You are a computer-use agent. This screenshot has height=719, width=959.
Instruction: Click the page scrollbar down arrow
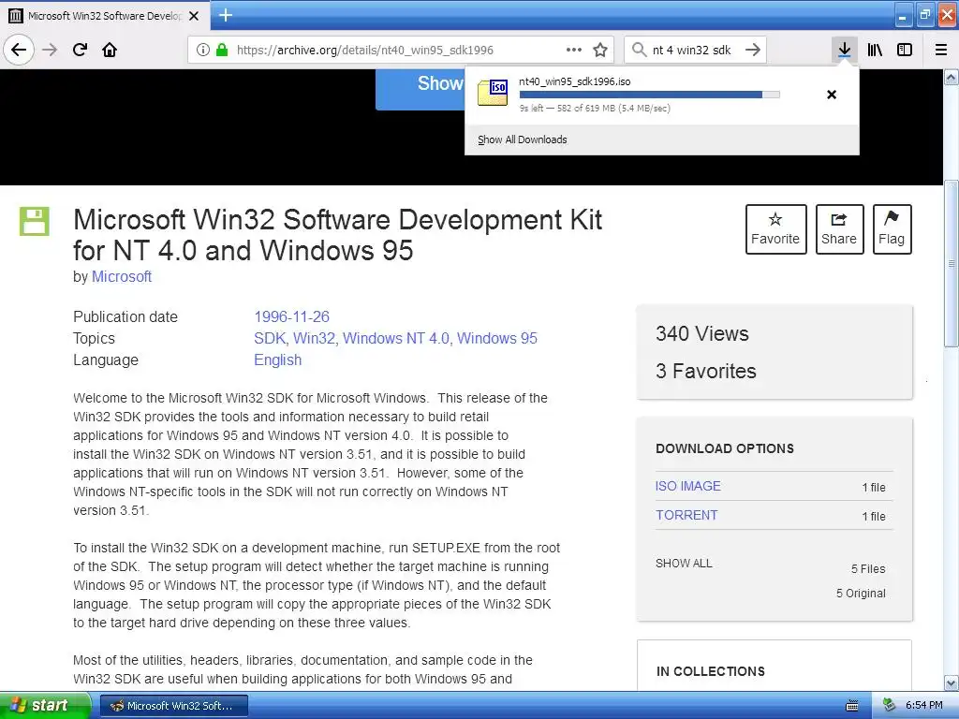(x=952, y=682)
